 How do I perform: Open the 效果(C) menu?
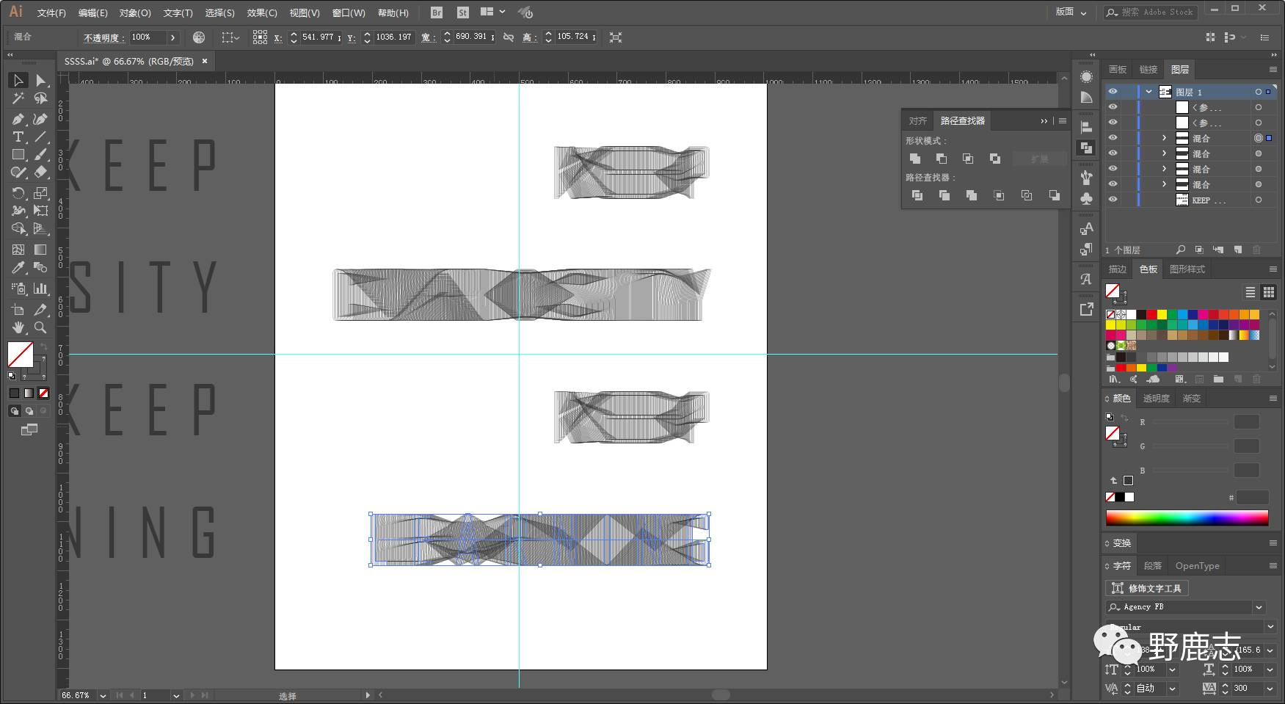point(261,12)
